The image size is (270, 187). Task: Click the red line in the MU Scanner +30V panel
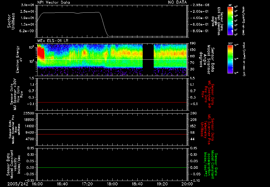coord(112,102)
